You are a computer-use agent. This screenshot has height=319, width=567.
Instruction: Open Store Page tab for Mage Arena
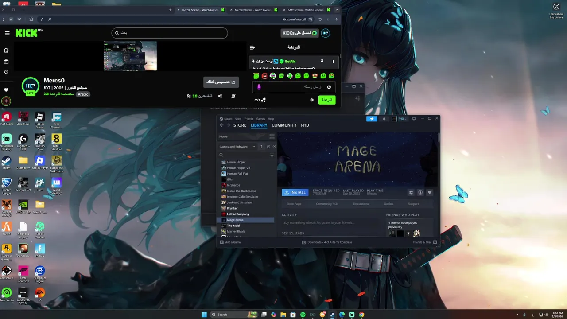tap(294, 204)
